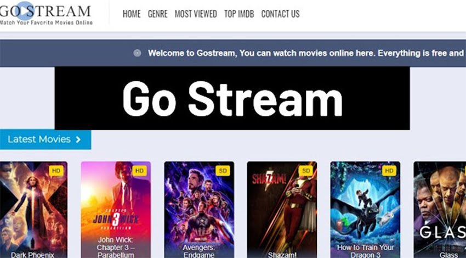The width and height of the screenshot is (466, 258).
Task: Click the HD badge on Dark Phoenix
Action: [x=56, y=171]
